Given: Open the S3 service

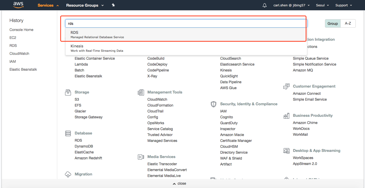Looking at the screenshot, I should (77, 99).
